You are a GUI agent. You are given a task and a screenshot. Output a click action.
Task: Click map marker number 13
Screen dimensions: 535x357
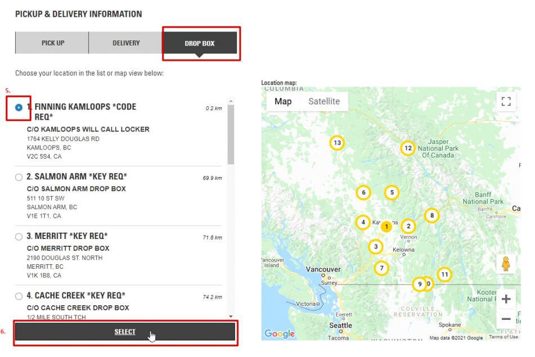tap(336, 143)
